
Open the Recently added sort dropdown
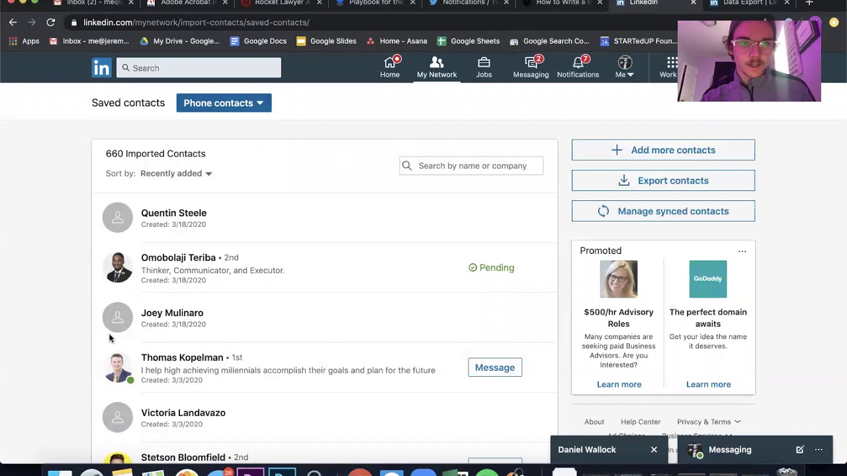[x=176, y=173]
